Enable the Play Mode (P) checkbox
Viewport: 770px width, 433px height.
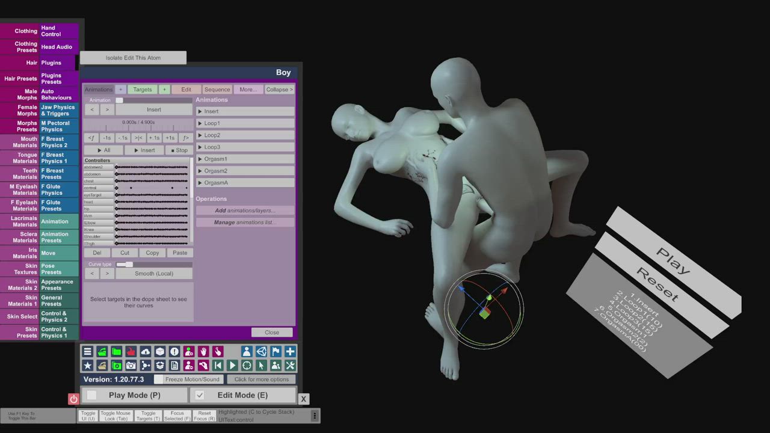pyautogui.click(x=92, y=395)
